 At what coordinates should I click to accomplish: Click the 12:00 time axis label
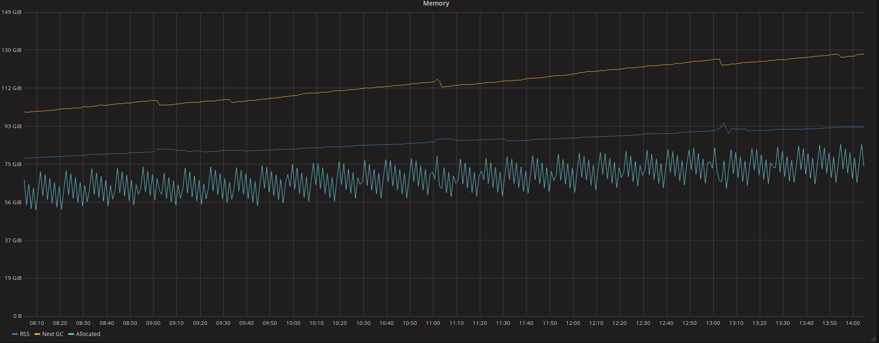pos(573,323)
